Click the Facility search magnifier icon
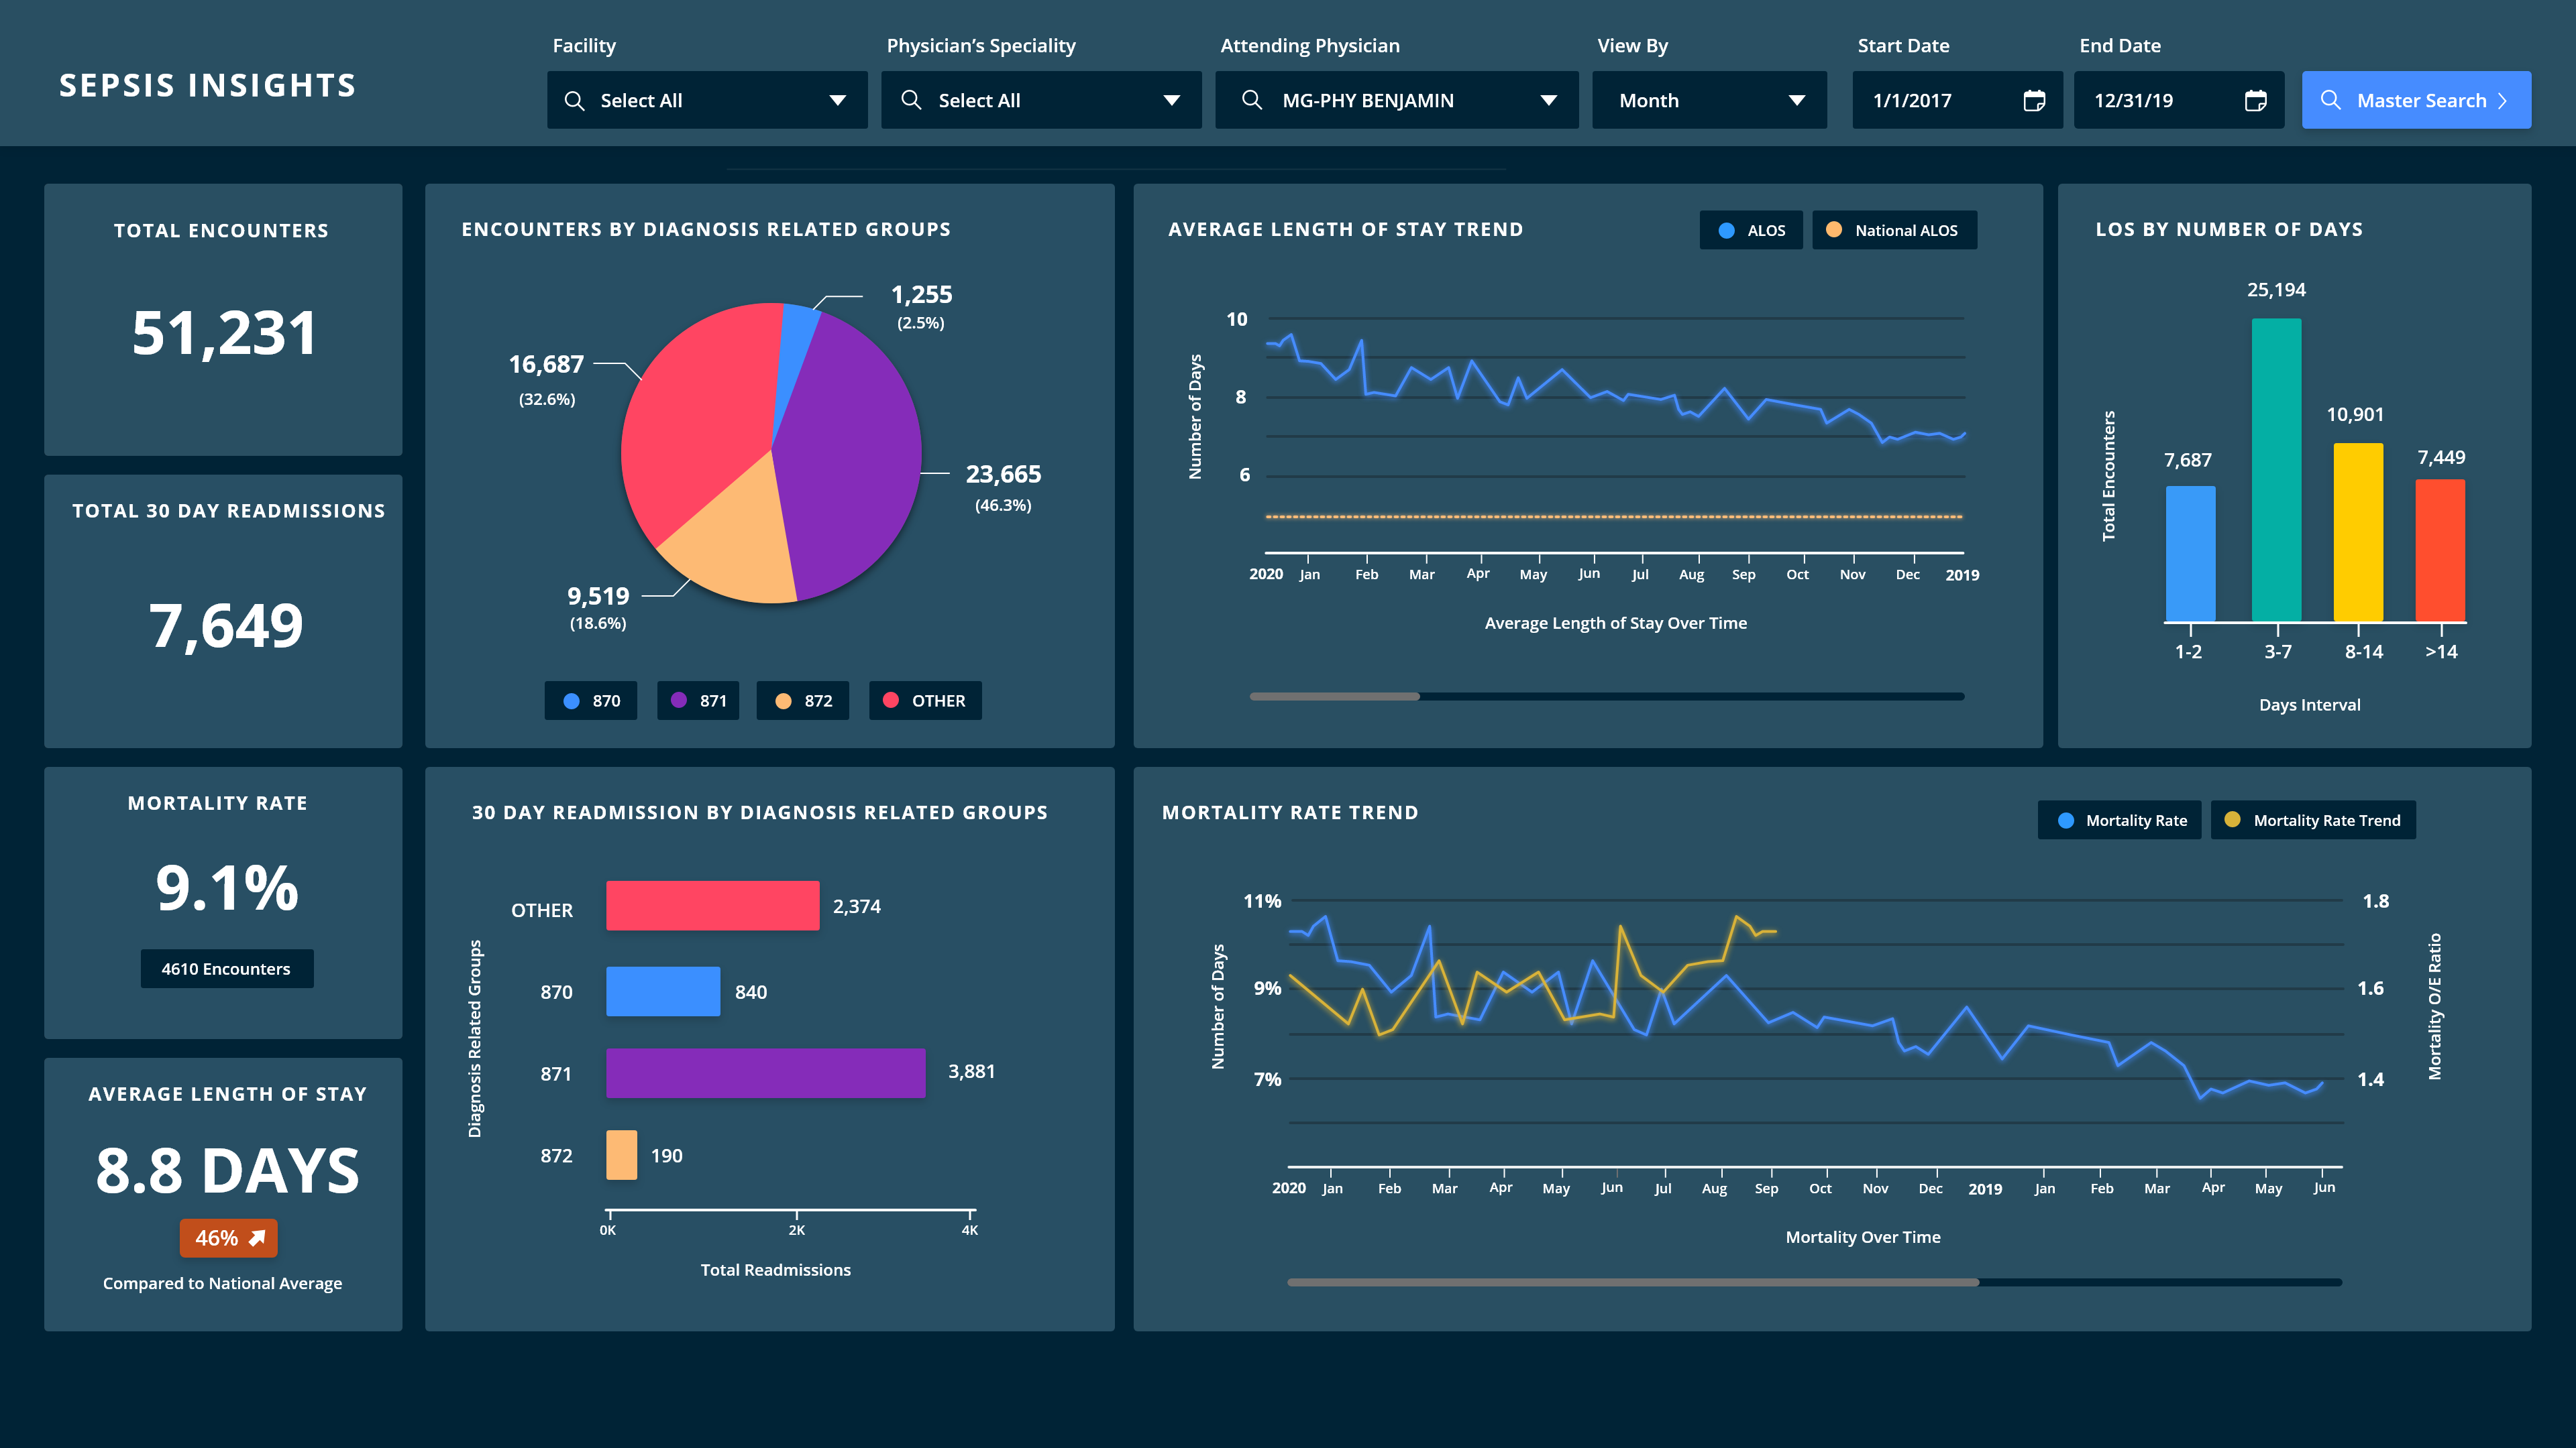 point(574,101)
